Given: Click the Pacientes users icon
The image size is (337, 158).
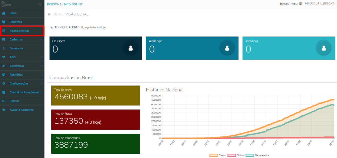Looking at the screenshot, I should click(4, 22).
